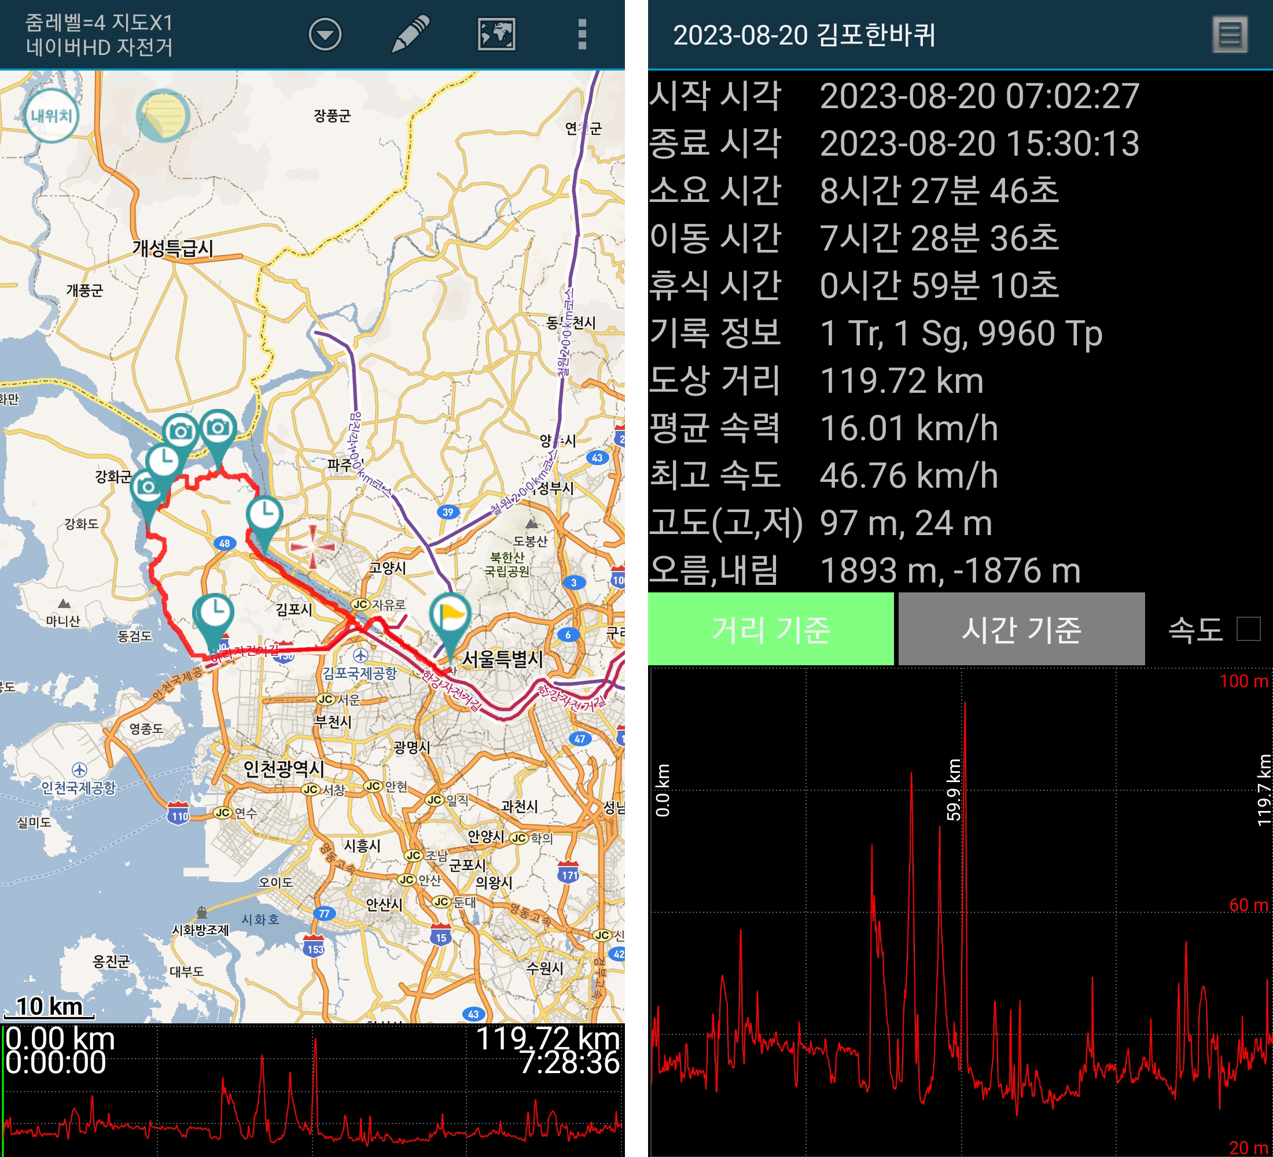Tap the 네이버HD 자전거 map type label
Viewport: 1273px width, 1157px height.
click(x=99, y=47)
